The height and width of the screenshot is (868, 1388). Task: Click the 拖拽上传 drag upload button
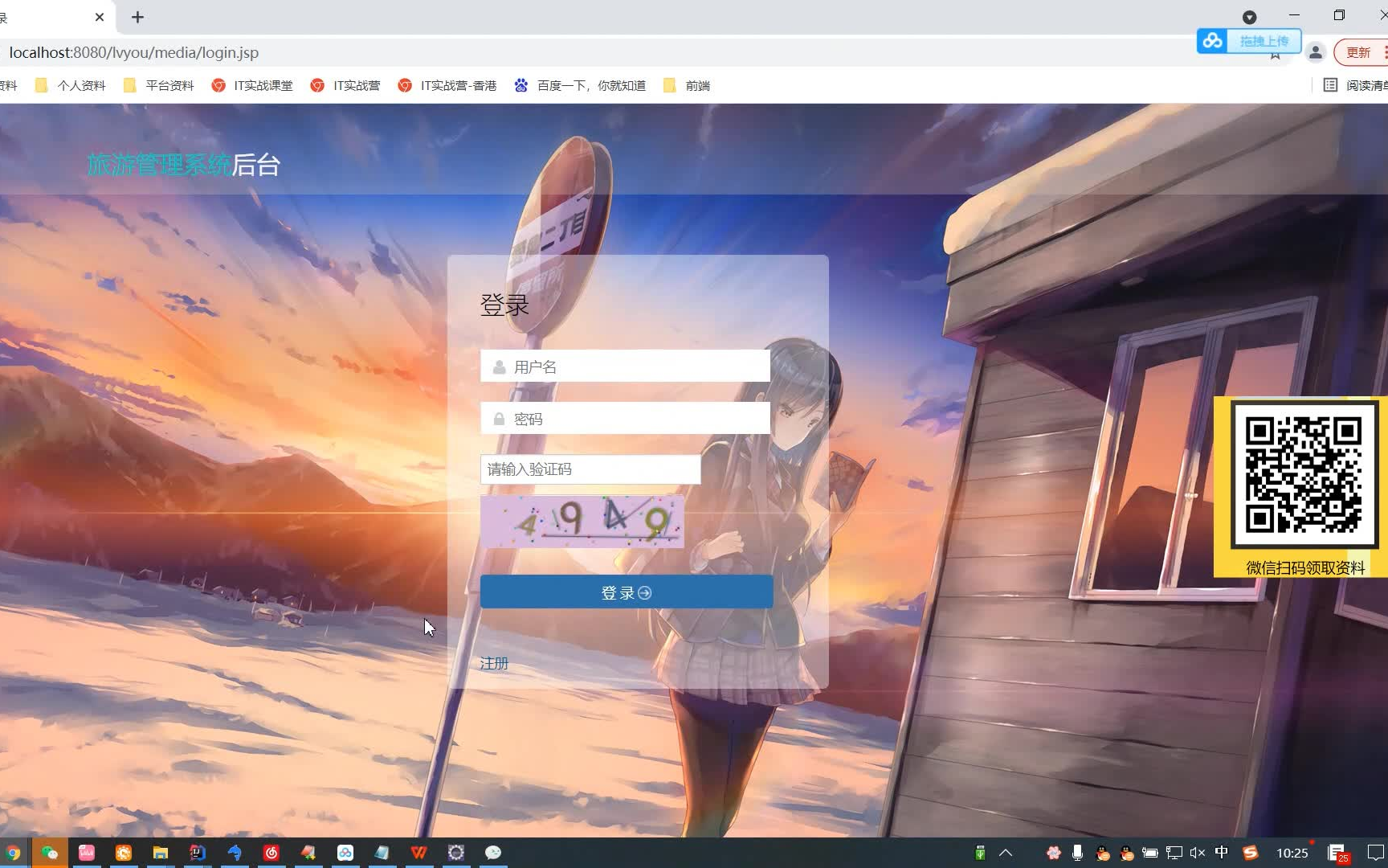click(x=1263, y=40)
